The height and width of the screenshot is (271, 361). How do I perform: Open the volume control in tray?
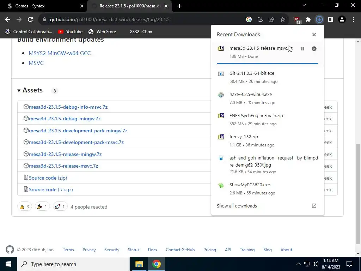(x=316, y=264)
